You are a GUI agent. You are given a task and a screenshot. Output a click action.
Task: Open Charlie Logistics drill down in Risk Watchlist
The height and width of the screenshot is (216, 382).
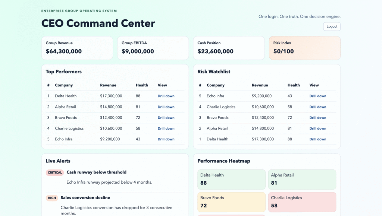point(317,107)
